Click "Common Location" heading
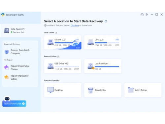 (x=52, y=80)
